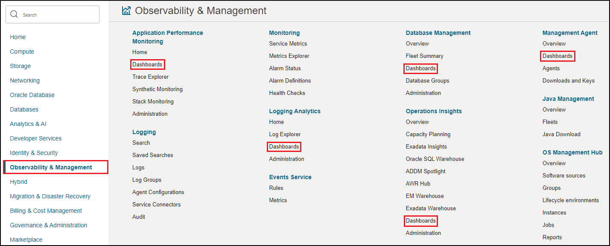Select Compute in the sidebar
Image resolution: width=610 pixels, height=246 pixels.
point(22,51)
